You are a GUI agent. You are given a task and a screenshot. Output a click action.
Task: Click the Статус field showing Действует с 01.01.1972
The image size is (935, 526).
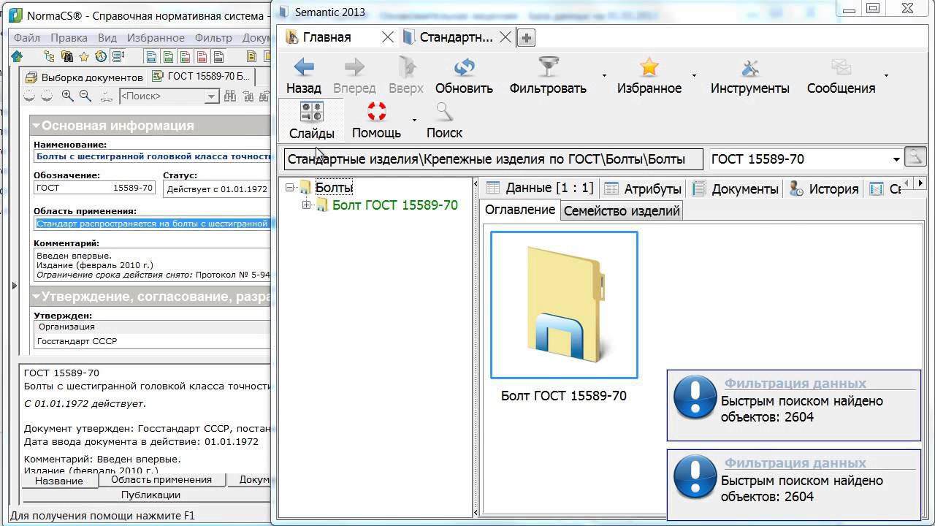[x=217, y=189]
